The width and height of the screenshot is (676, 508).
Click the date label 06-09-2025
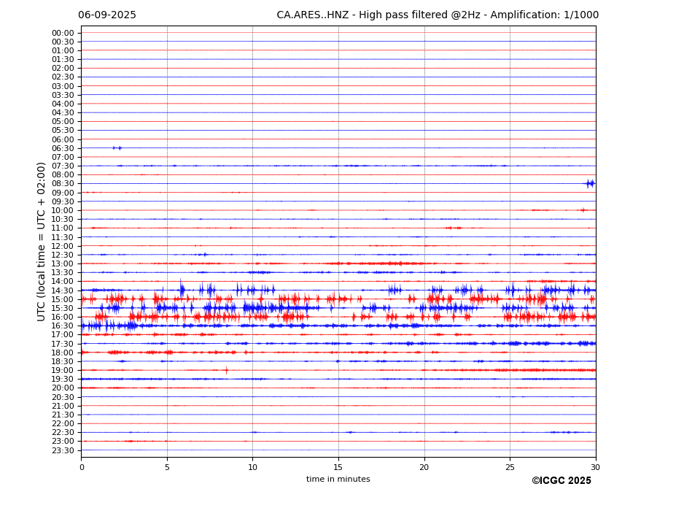(107, 15)
